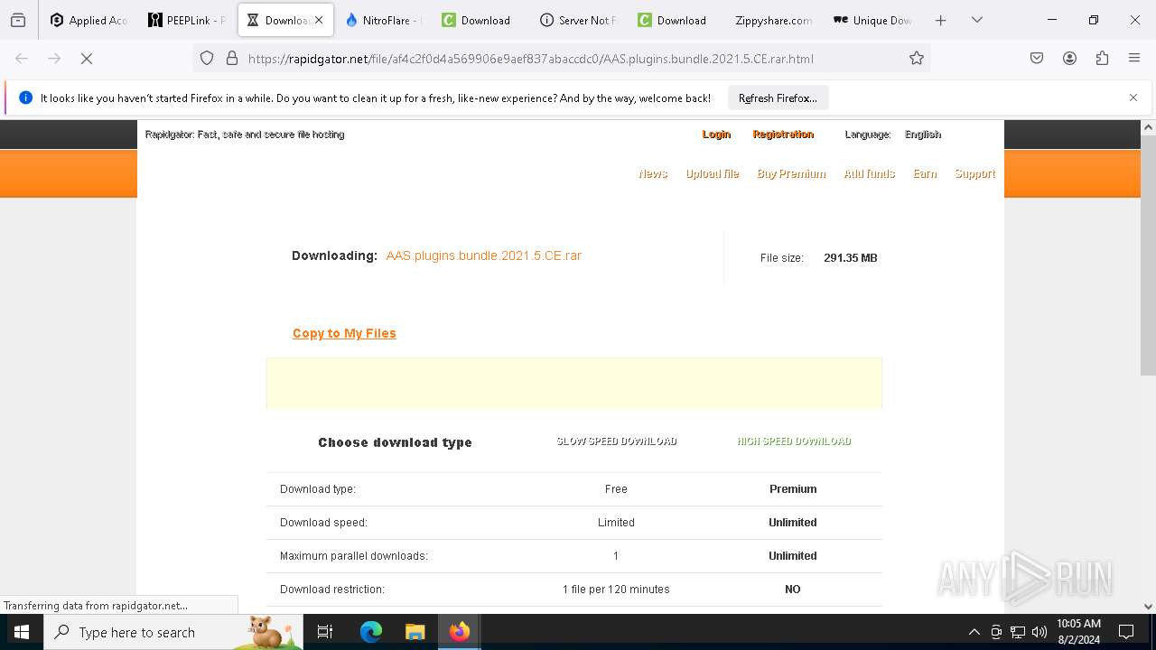Screen dimensions: 1156x650
Task: Go forward one page
Action: tap(54, 58)
